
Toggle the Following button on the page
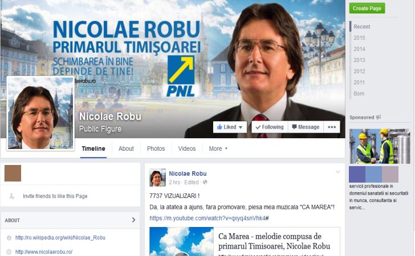(270, 127)
